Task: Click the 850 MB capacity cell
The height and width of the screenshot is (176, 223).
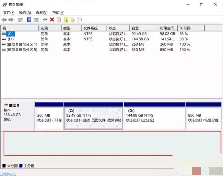Action: (x=138, y=50)
